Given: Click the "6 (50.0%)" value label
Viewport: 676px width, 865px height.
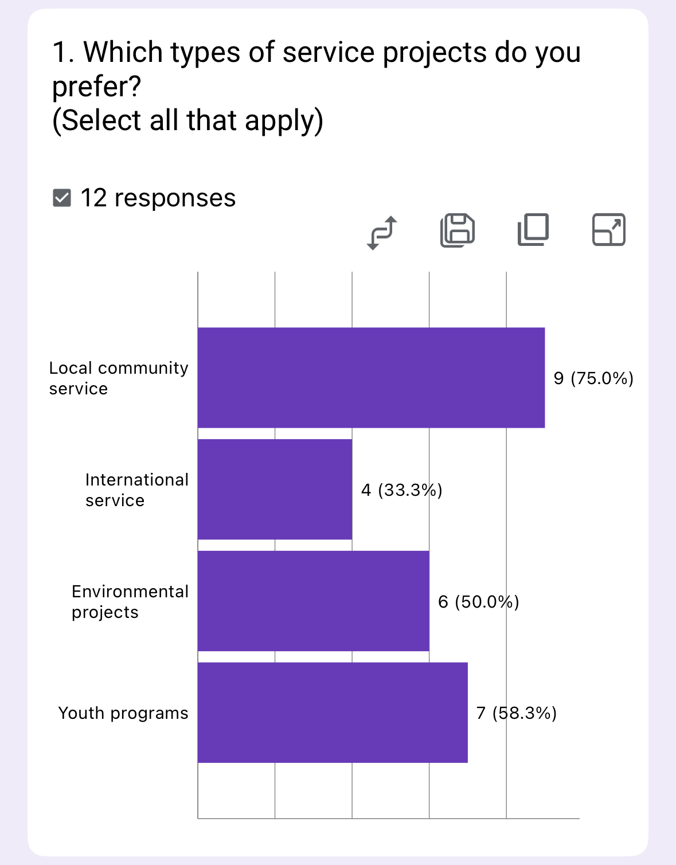Looking at the screenshot, I should pos(478,602).
